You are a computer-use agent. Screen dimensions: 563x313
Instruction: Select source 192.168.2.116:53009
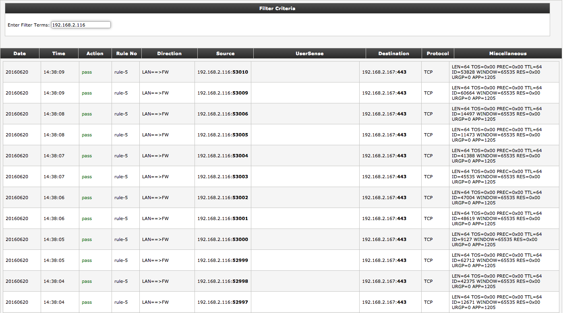coord(223,93)
